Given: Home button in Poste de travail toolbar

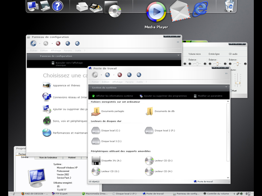Looking at the screenshot, I should coord(139,75).
